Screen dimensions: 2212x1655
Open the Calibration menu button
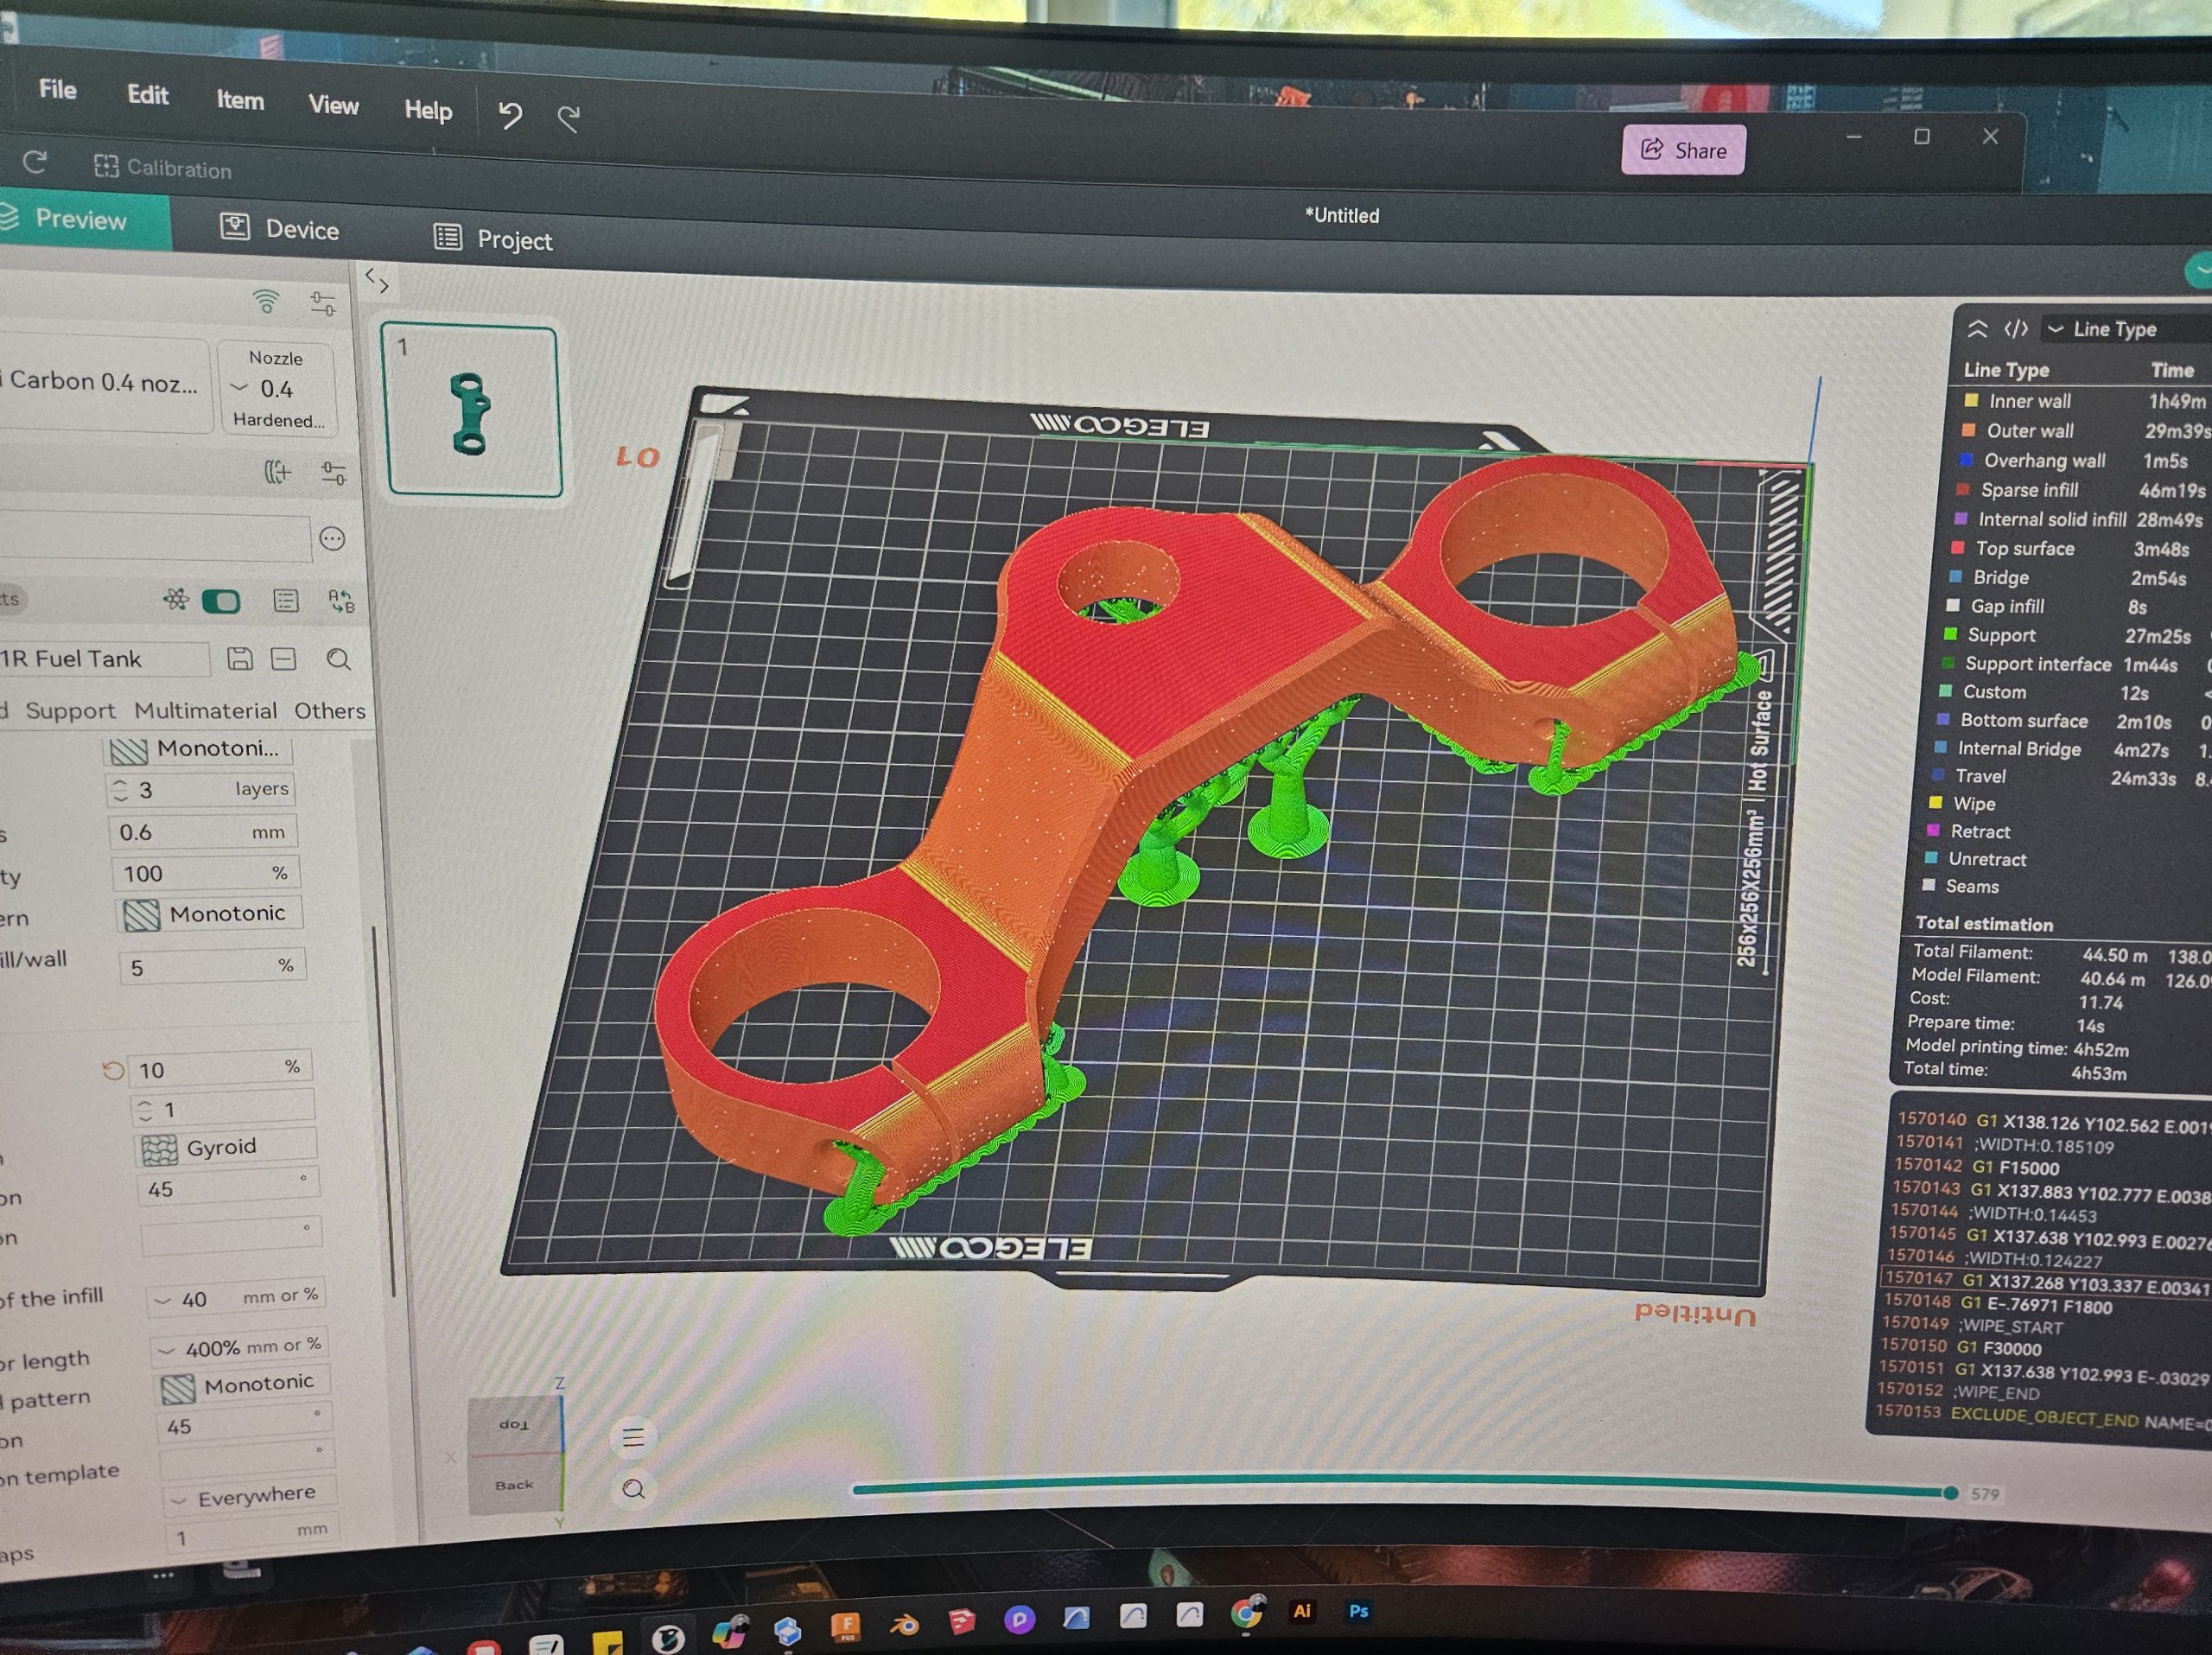click(162, 168)
